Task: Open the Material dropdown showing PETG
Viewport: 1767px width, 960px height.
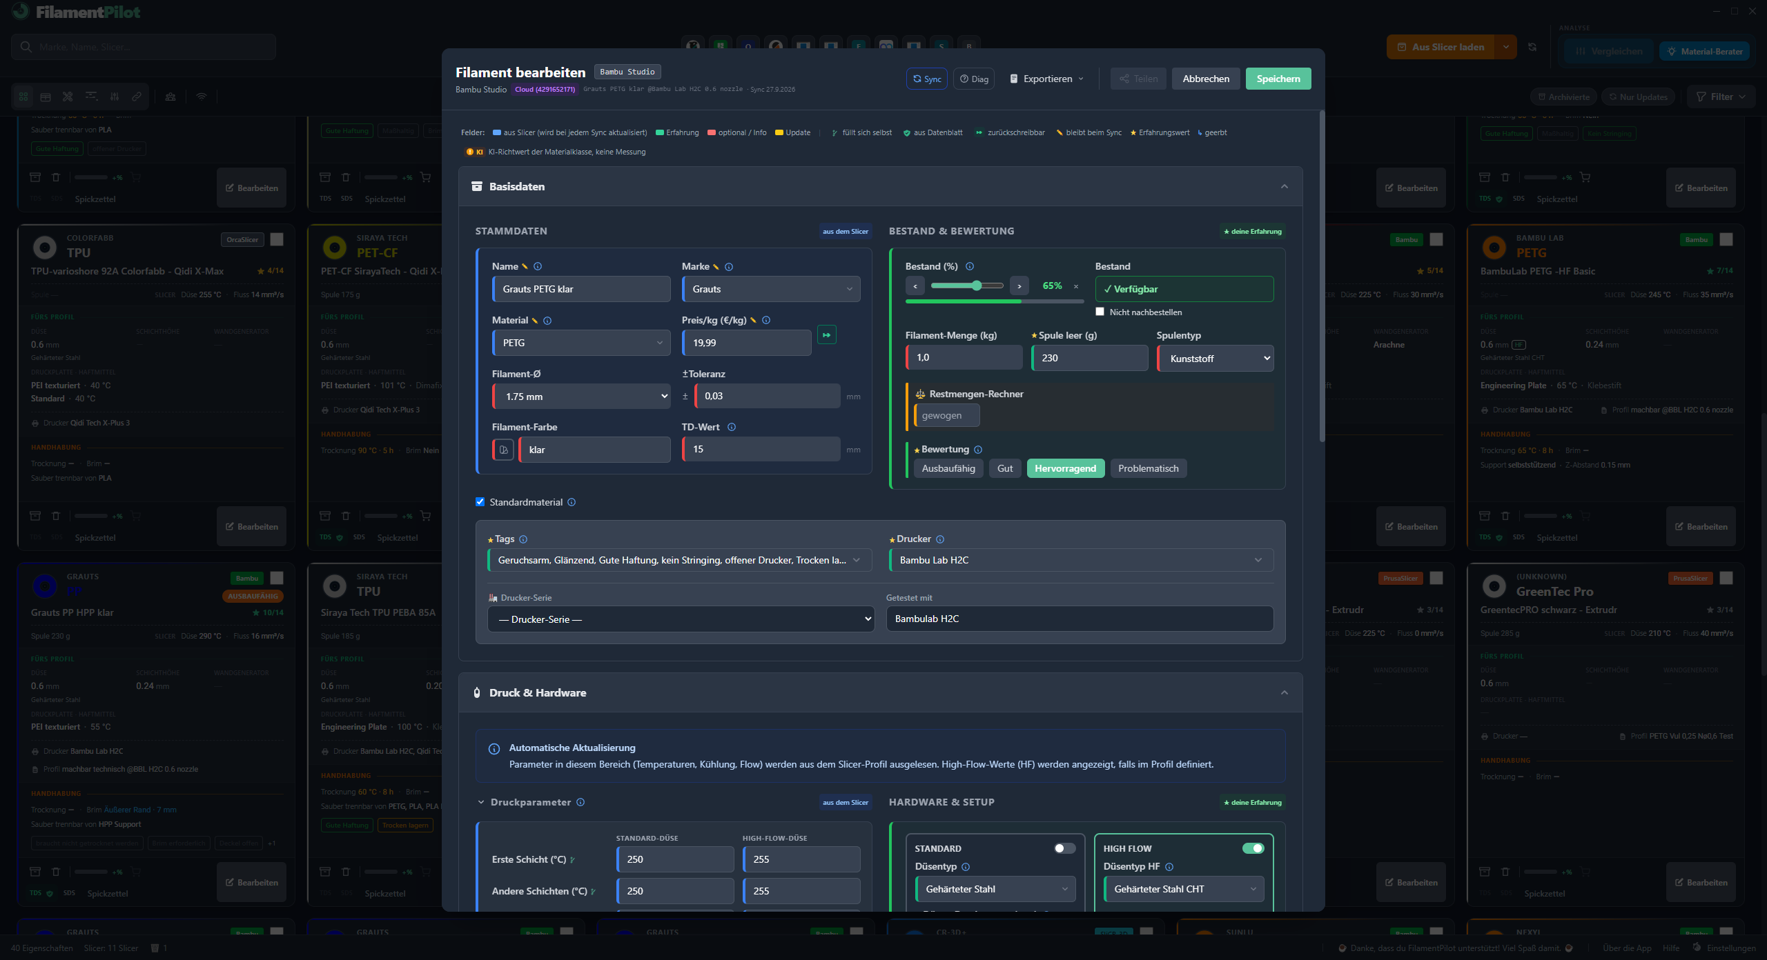Action: (x=581, y=343)
